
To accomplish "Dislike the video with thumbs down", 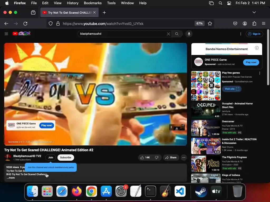I will [157, 158].
